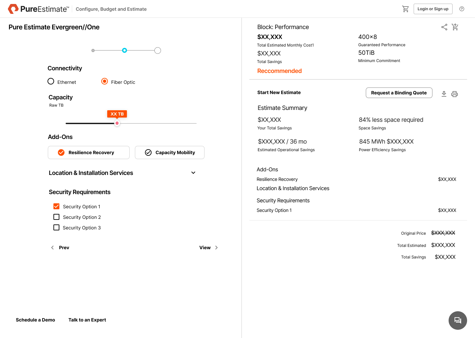475x338 pixels.
Task: Download the estimate using download icon
Action: point(444,94)
